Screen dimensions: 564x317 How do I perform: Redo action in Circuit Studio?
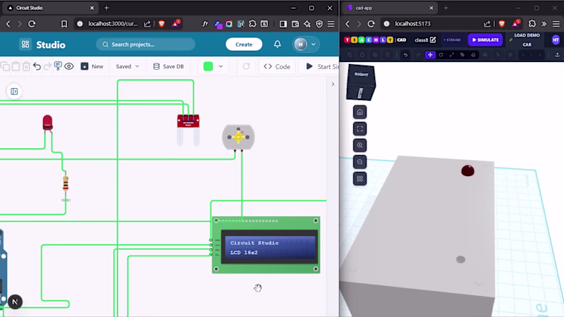(47, 66)
